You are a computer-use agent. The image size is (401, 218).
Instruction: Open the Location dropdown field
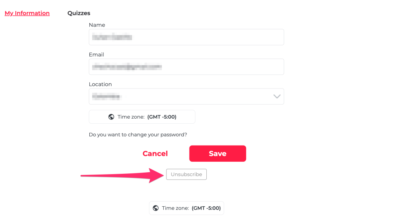[x=186, y=96]
